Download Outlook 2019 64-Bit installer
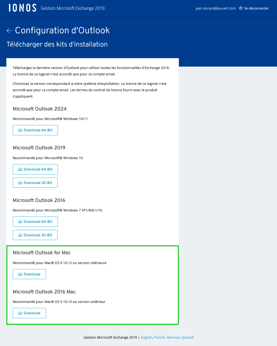Viewport: 277px width, 346px height. coord(35,169)
